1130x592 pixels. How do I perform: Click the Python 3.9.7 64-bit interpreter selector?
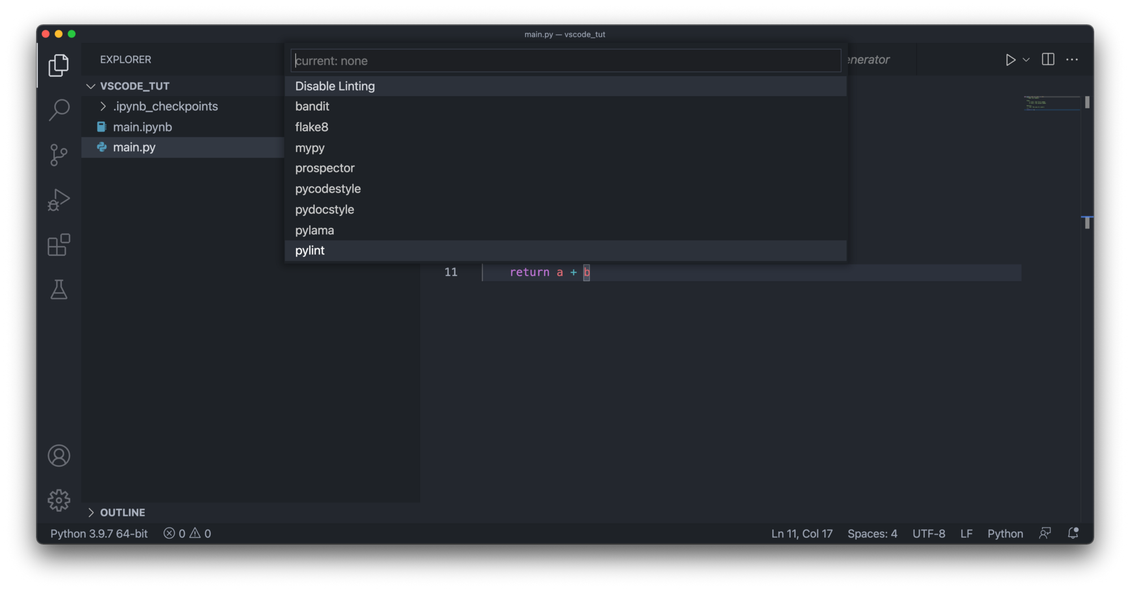tap(98, 533)
